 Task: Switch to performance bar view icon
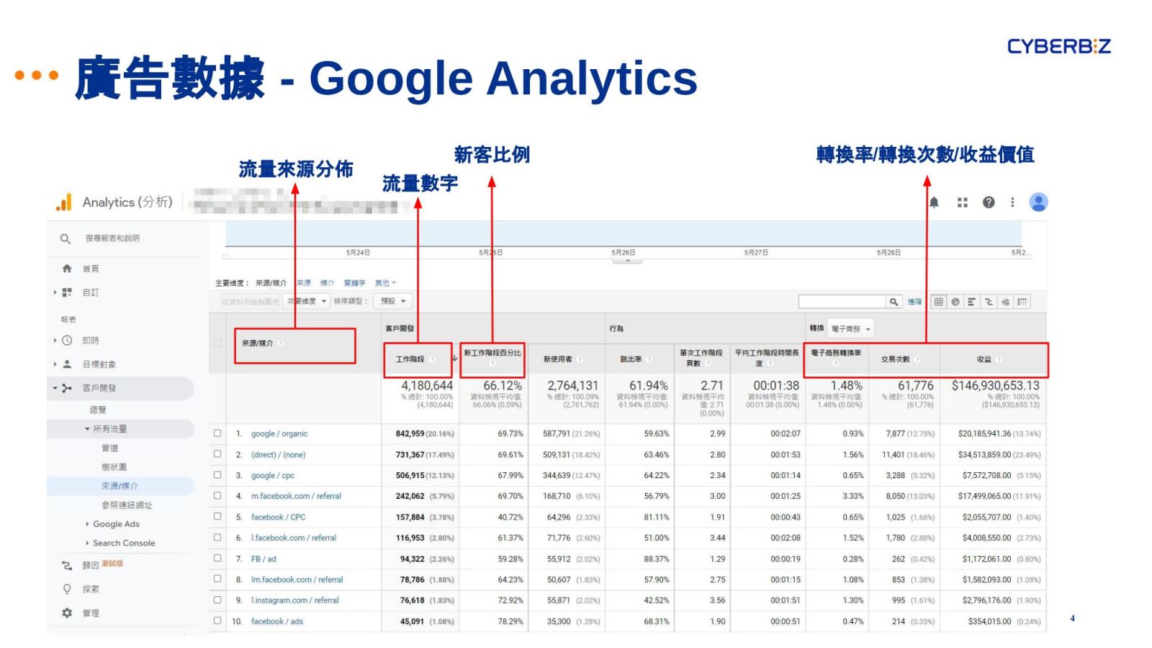point(971,302)
